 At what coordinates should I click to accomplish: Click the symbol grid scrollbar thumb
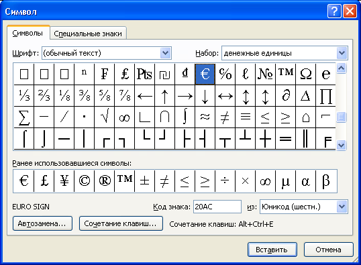point(341,117)
